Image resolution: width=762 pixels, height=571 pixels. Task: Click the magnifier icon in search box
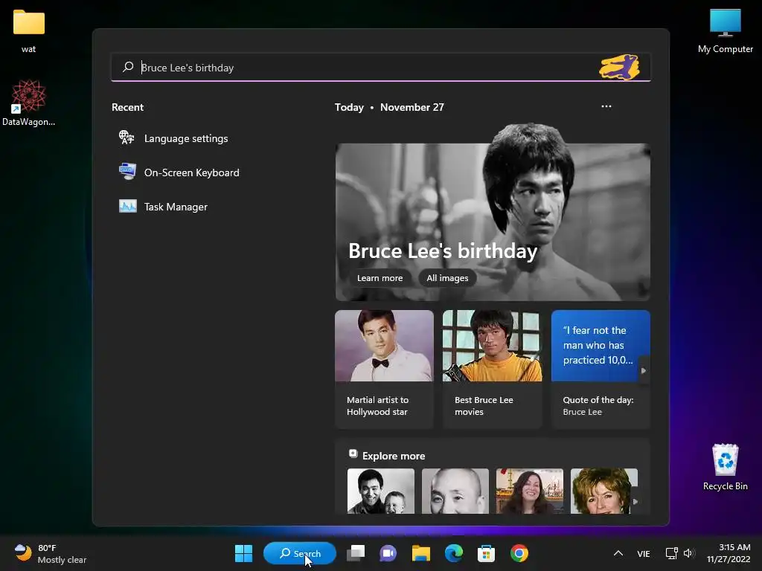(128, 67)
